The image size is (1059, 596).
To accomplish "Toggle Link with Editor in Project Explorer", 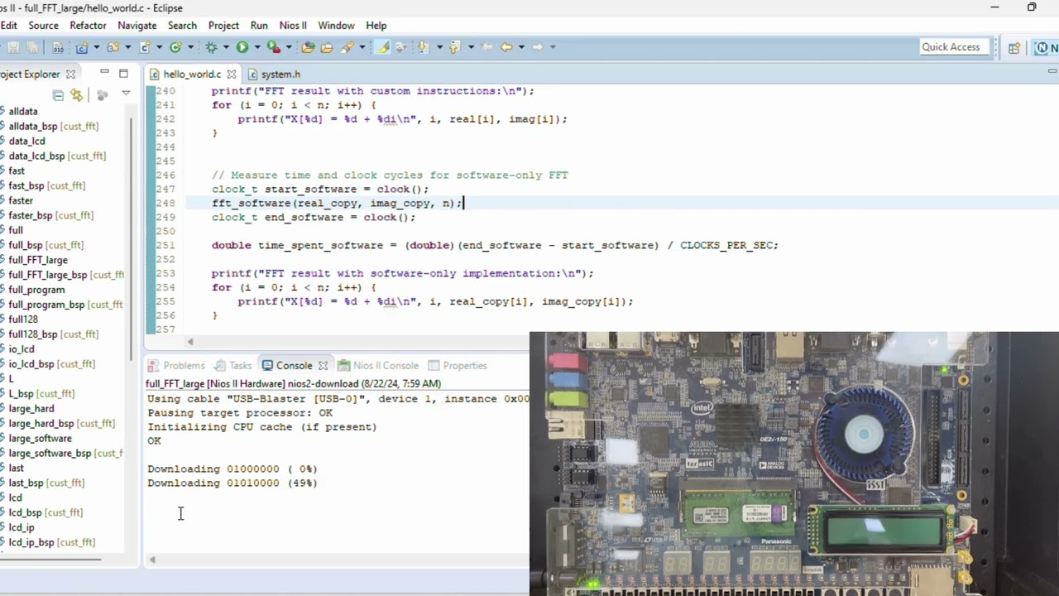I will [x=76, y=95].
